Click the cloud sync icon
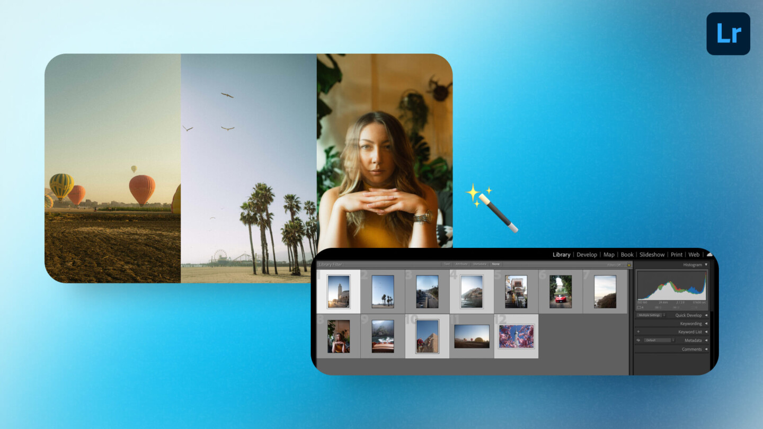This screenshot has width=763, height=429. (709, 255)
